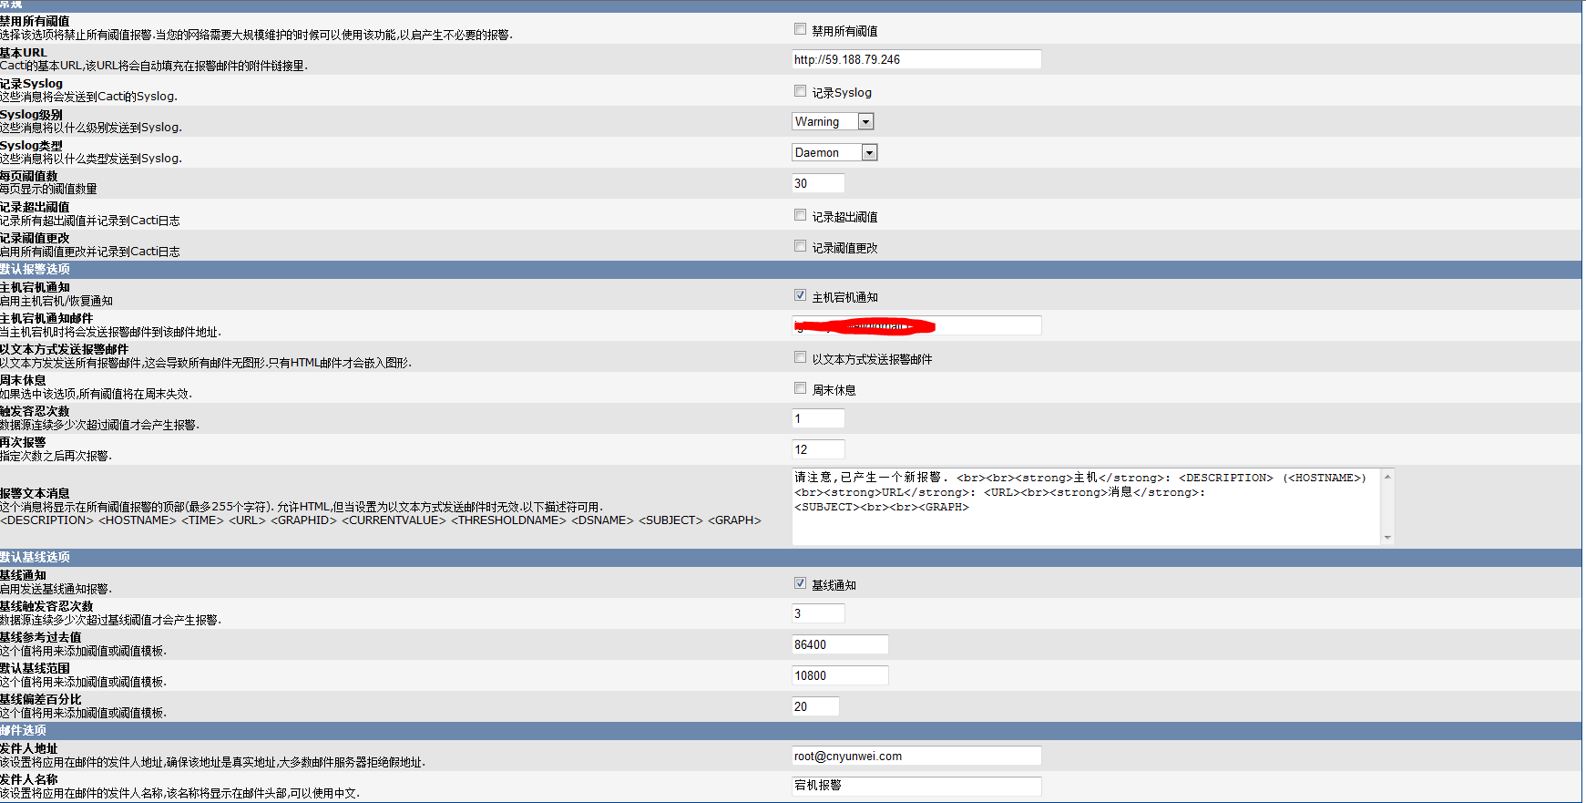Toggle the 记录超出阈值 checkbox
The image size is (1586, 803).
pos(800,215)
